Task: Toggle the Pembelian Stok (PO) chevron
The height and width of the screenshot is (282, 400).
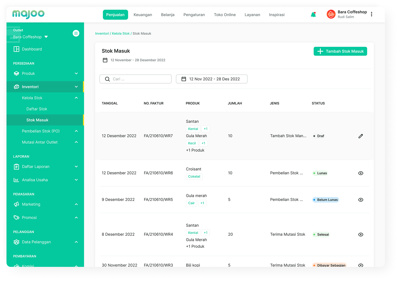Action: pos(76,131)
